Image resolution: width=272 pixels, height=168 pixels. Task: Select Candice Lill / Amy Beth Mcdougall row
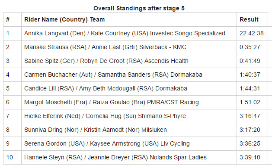pyautogui.click(x=135, y=88)
